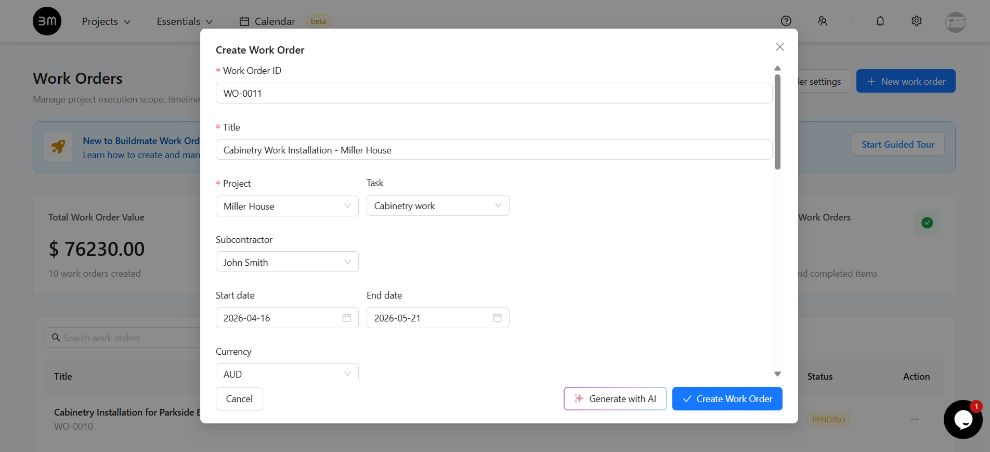
Task: Click the search magnifier icon
Action: 56,338
